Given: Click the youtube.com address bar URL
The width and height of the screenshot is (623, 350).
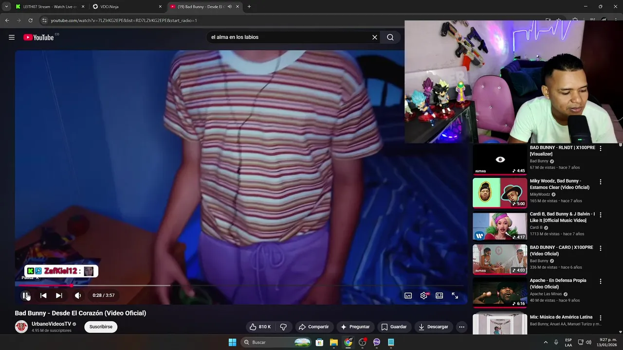Looking at the screenshot, I should pos(124,20).
